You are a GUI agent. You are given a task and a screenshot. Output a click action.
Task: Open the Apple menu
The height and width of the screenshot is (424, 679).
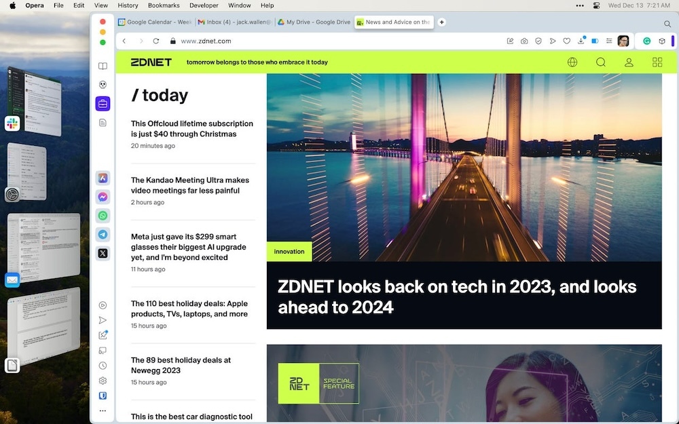[12, 5]
